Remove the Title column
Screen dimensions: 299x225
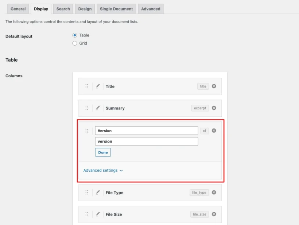tap(214, 86)
